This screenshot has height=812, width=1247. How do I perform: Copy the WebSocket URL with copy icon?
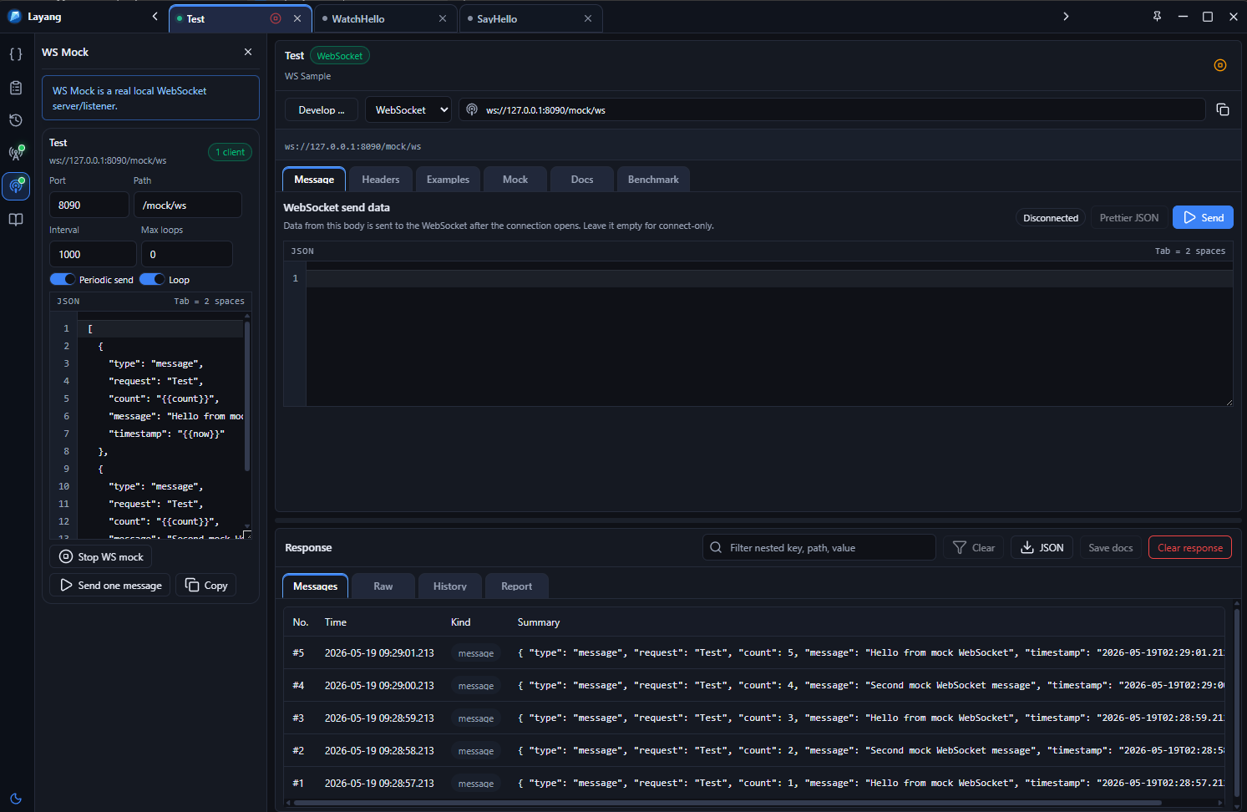point(1223,109)
